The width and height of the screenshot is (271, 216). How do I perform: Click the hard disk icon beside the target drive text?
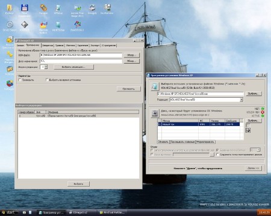155,113
